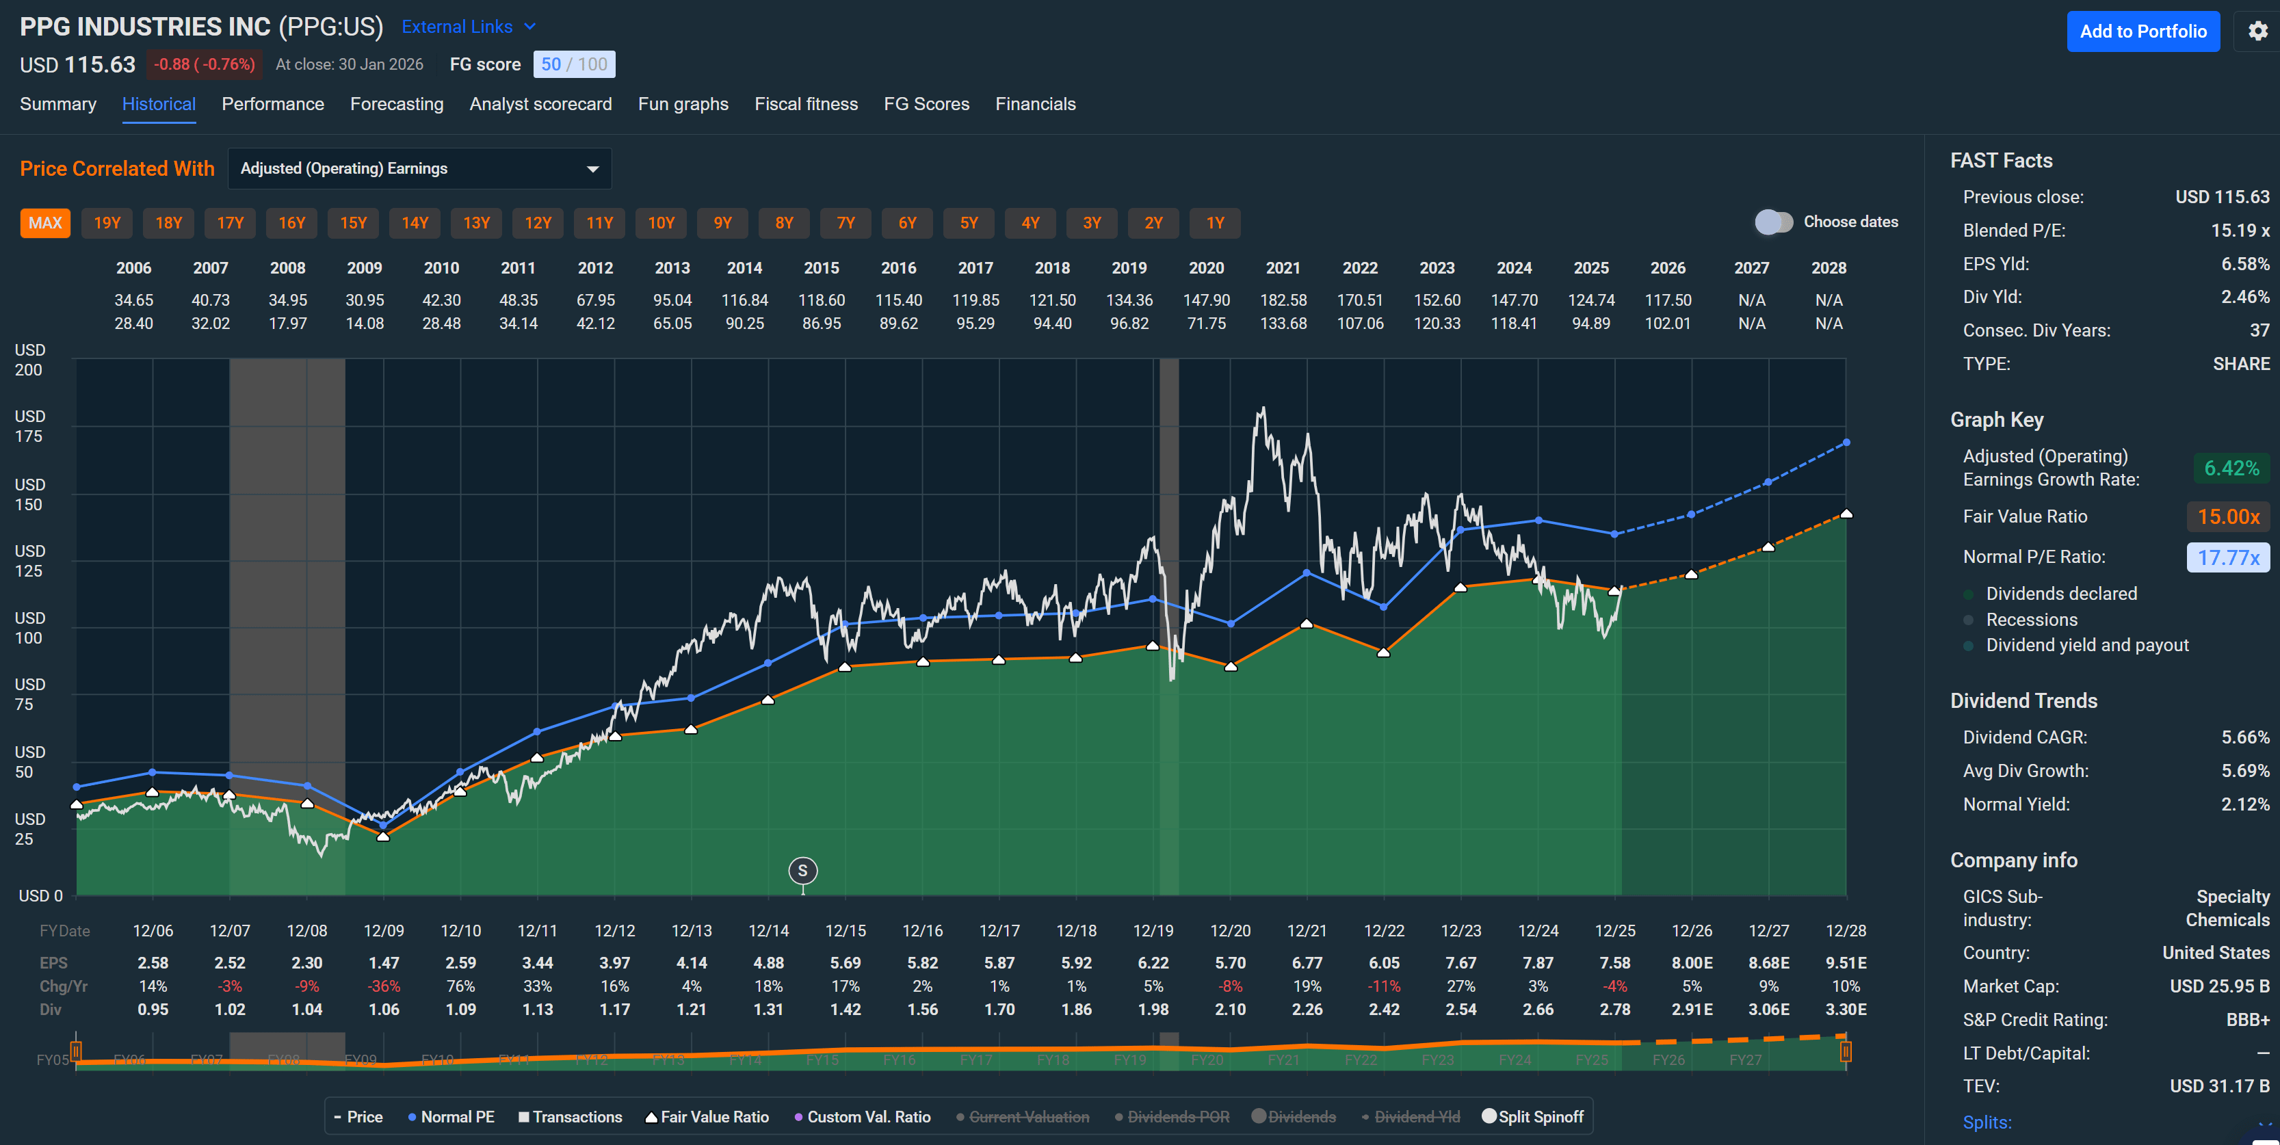Click the Transactions square legend icon
2280x1145 pixels.
[x=524, y=1117]
